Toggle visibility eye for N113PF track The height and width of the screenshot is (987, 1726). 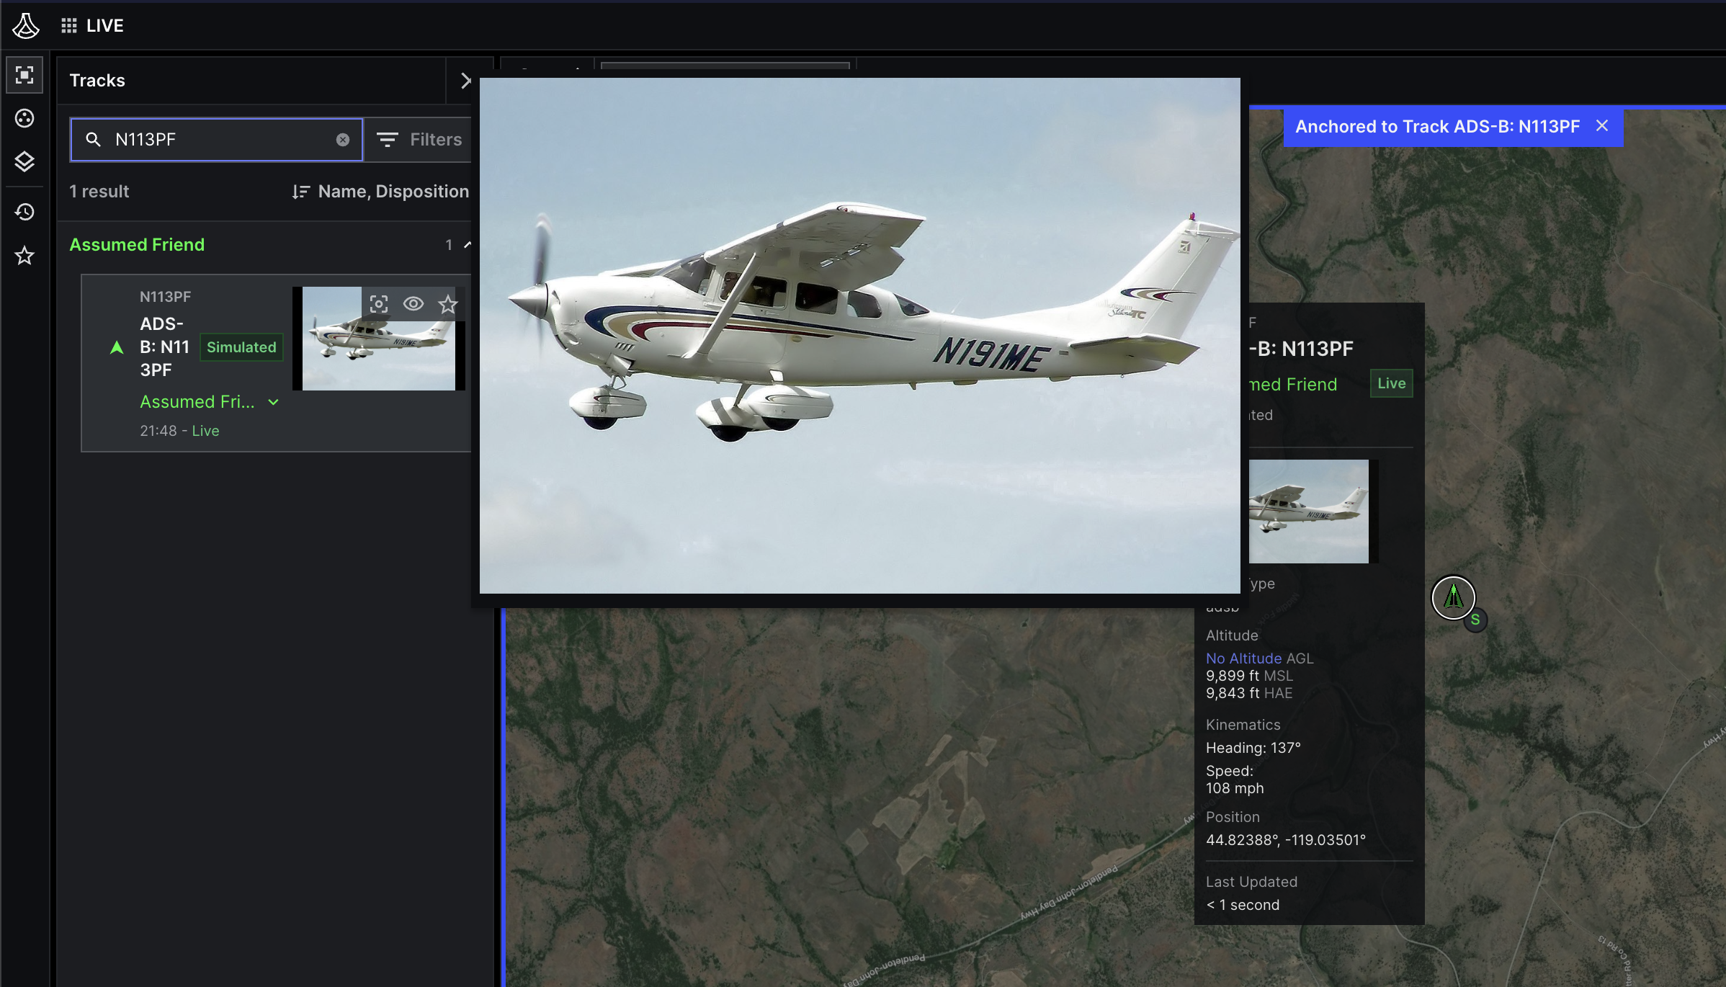tap(413, 304)
